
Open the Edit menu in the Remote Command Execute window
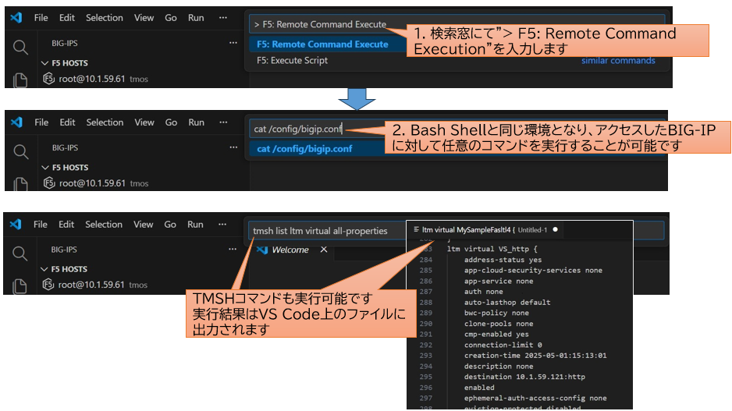[67, 18]
